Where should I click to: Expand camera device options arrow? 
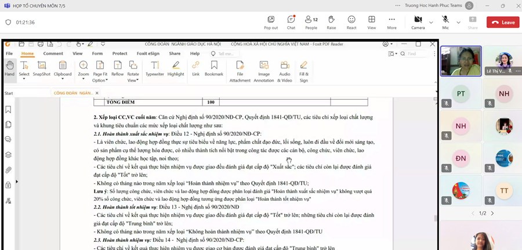pyautogui.click(x=431, y=22)
